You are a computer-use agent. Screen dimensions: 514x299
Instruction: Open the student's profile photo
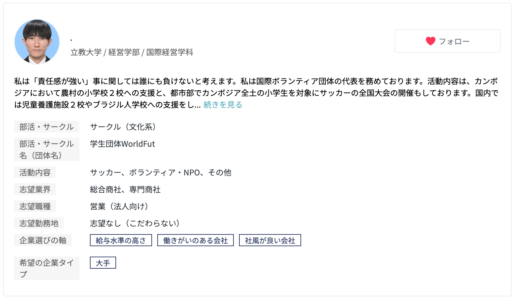tap(37, 42)
